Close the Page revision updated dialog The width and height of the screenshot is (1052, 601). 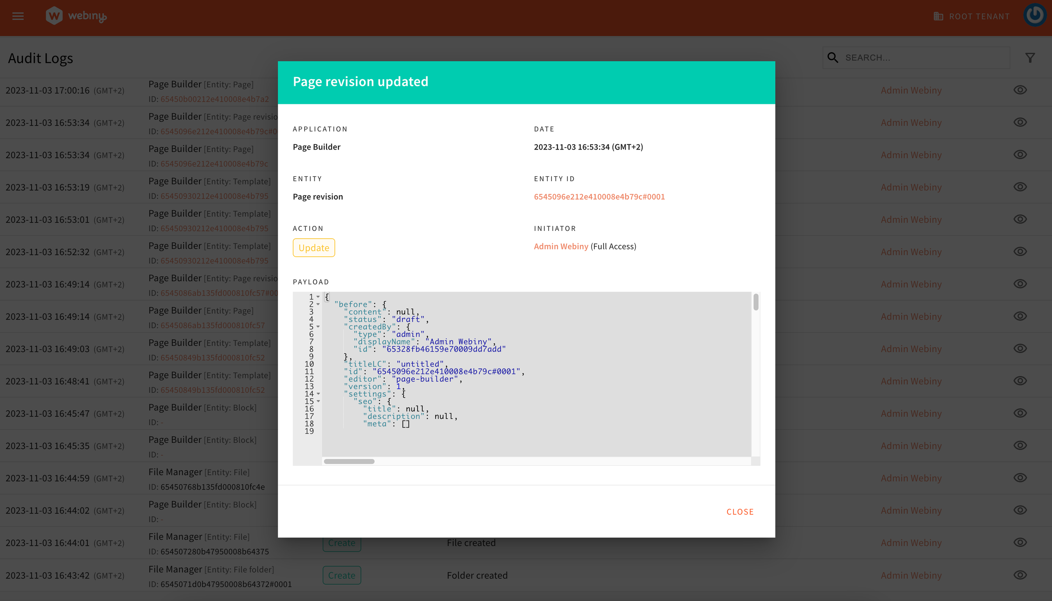(x=740, y=512)
